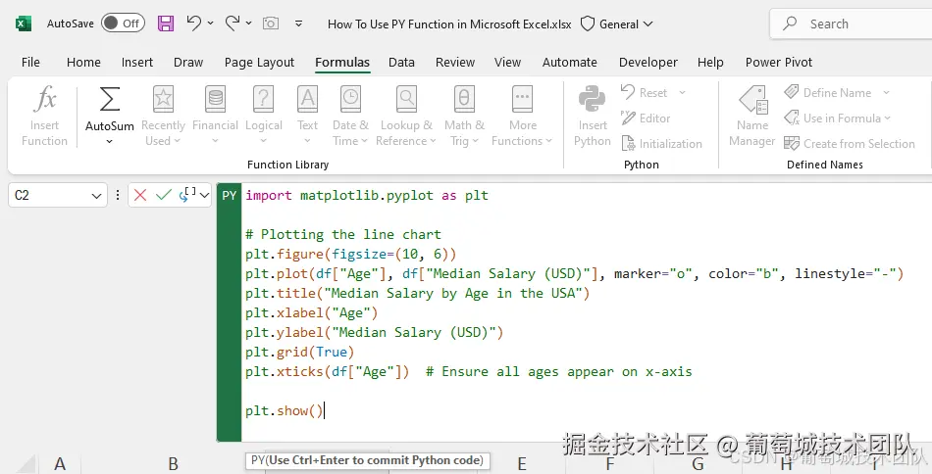Switch to the Page Layout tab

259,63
